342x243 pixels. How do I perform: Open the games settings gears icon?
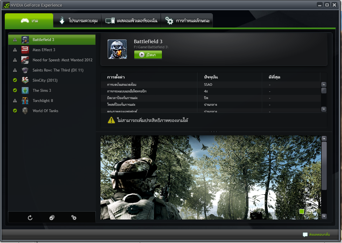(74, 218)
